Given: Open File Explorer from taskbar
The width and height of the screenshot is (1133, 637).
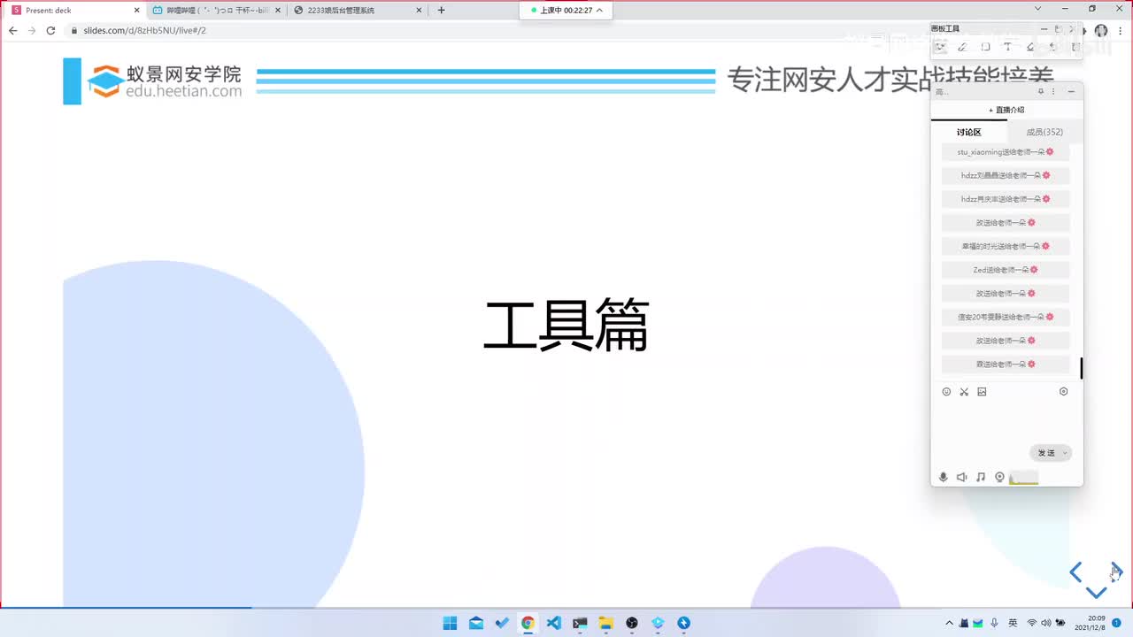Looking at the screenshot, I should pos(605,623).
